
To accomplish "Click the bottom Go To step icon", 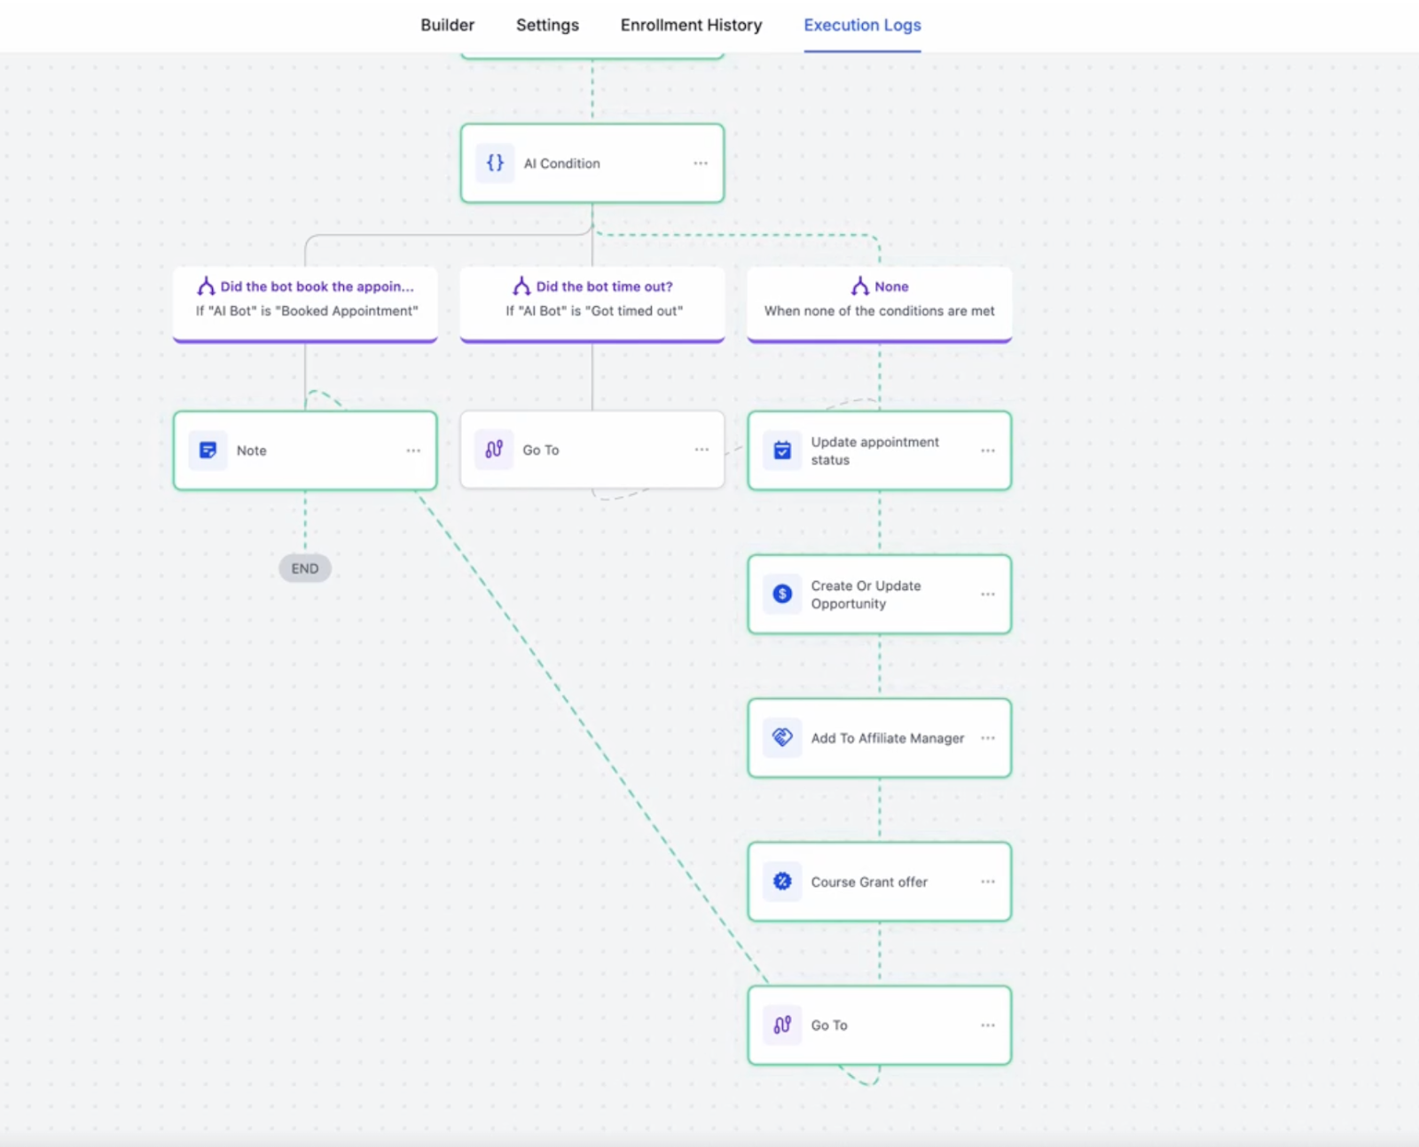I will (782, 1025).
